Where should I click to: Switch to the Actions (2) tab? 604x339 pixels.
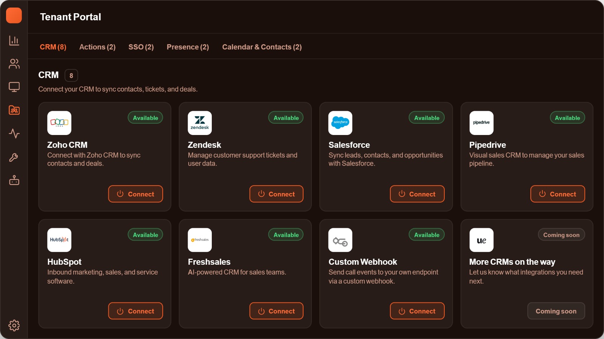click(97, 47)
